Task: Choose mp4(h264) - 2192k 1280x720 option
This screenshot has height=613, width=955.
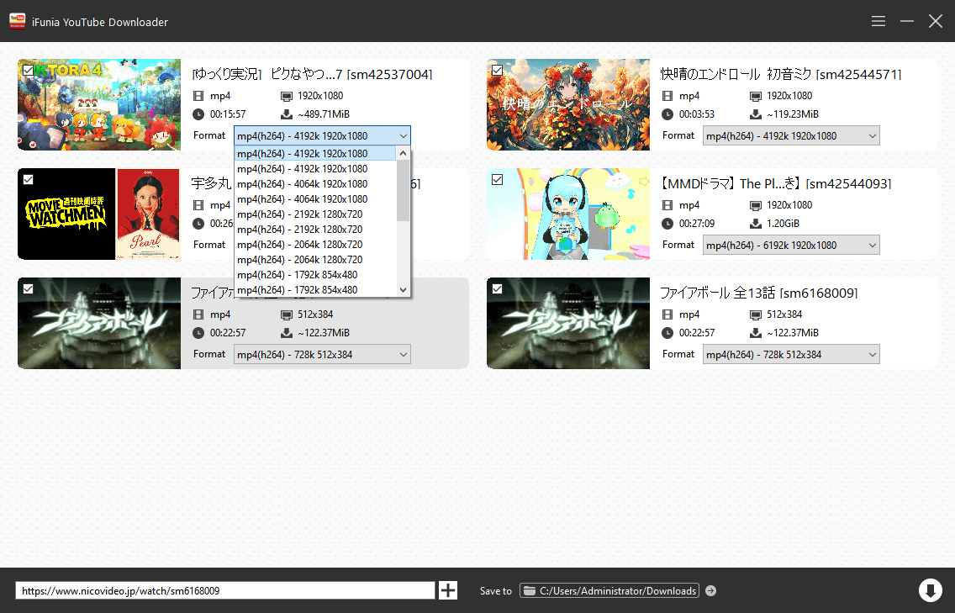Action: point(302,214)
